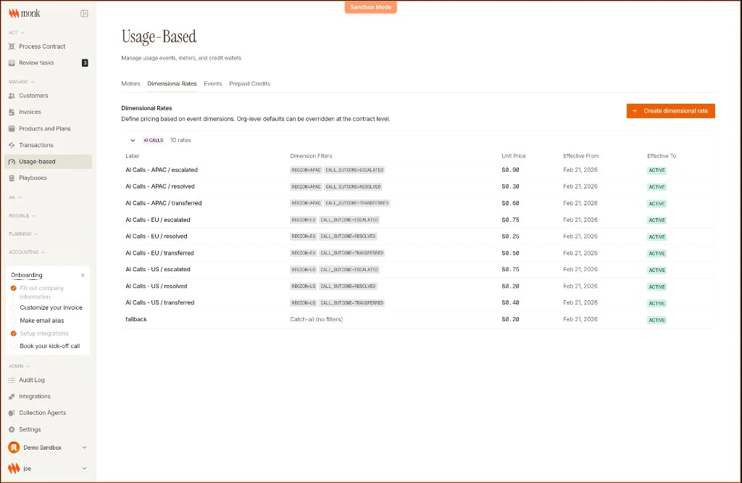
Task: Close the Onboarding panel
Action: pos(83,275)
